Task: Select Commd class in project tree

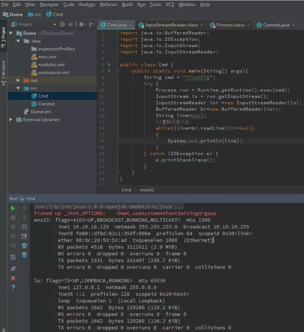Action: 46,104
